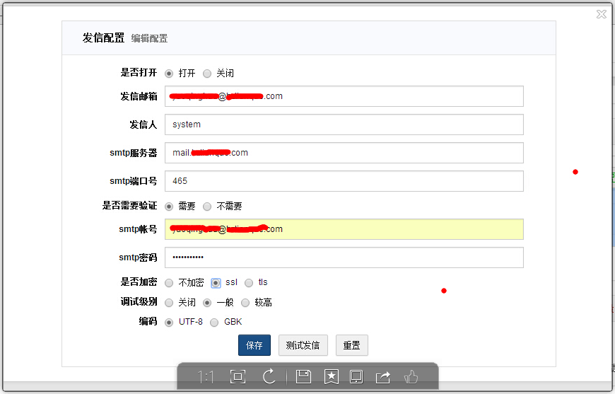The width and height of the screenshot is (615, 394).
Task: Click the share arrow icon
Action: click(x=383, y=377)
